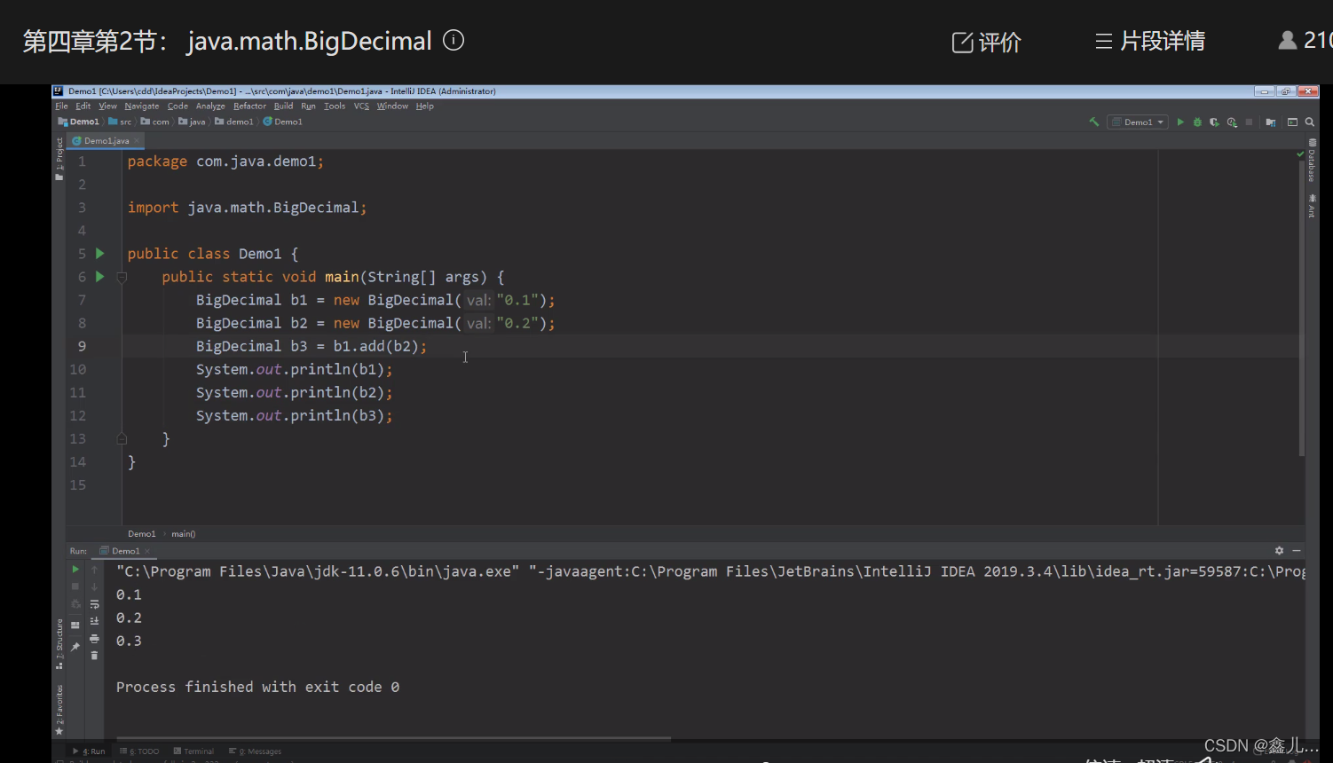Close the Demo1.java editor tab
Image resolution: width=1333 pixels, height=763 pixels.
pos(137,141)
